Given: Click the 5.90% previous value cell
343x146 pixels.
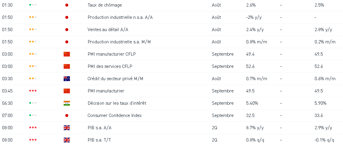Looking at the screenshot, I should 321,103.
